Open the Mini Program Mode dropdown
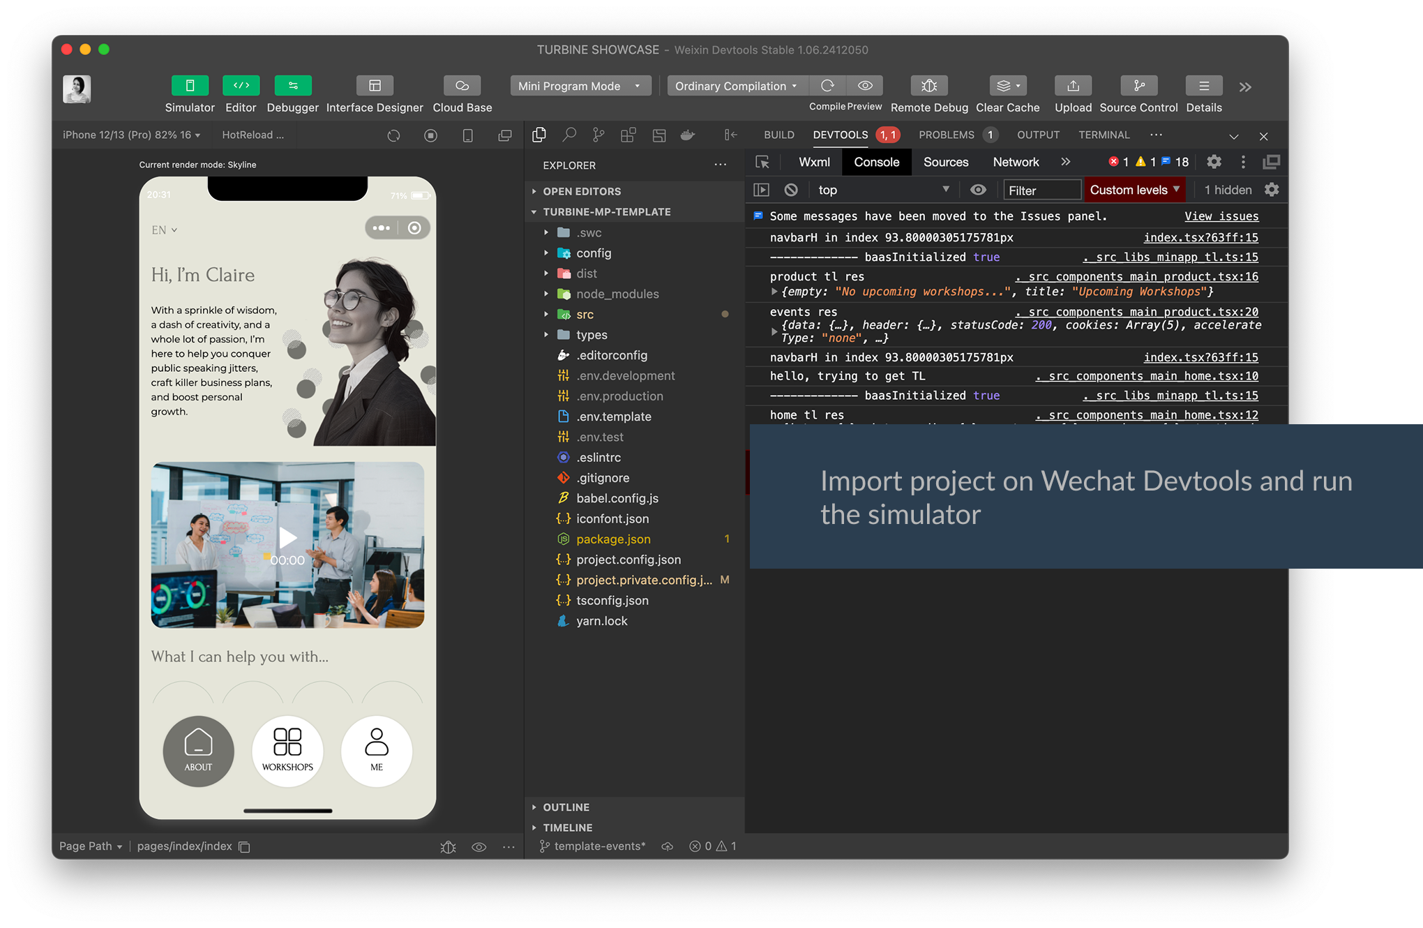 (x=580, y=86)
